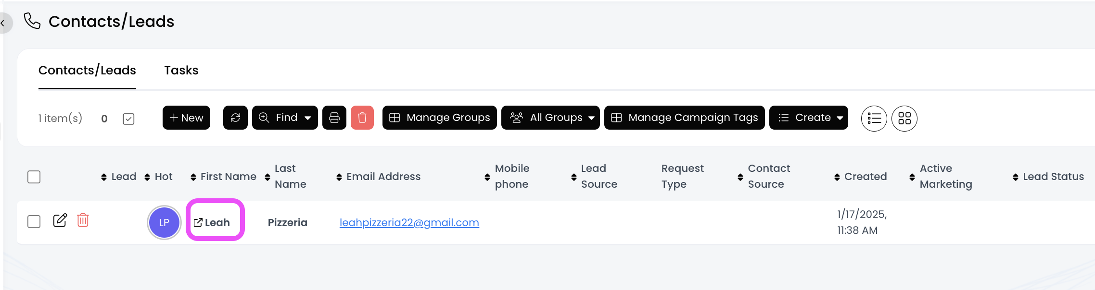Image resolution: width=1095 pixels, height=290 pixels.
Task: Switch to the Tasks tab
Action: (181, 71)
